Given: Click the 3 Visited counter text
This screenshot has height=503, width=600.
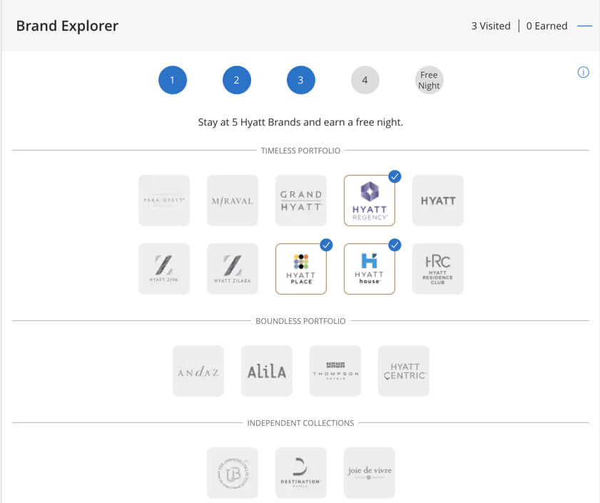Looking at the screenshot, I should pos(490,26).
